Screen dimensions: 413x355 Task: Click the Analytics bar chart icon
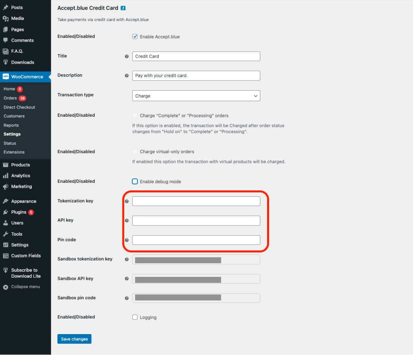[6, 176]
